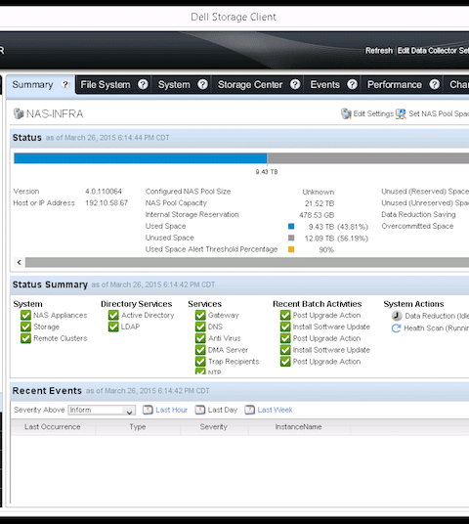Click Health Scan system action text
469x524 pixels.
point(436,328)
